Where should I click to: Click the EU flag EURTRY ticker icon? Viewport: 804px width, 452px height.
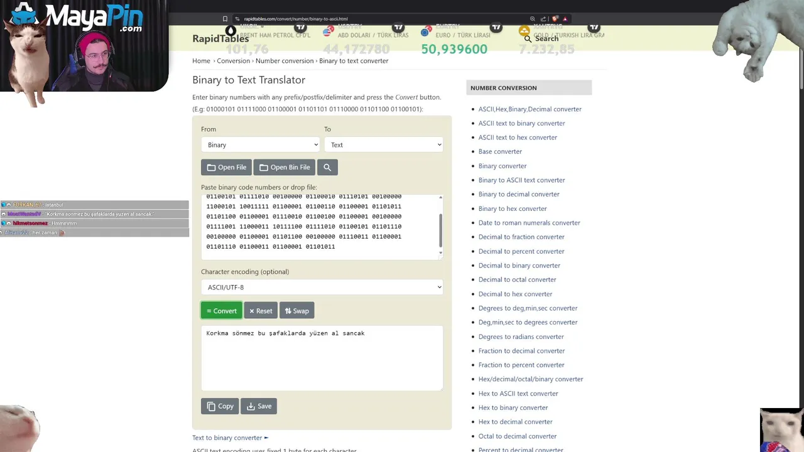[426, 31]
